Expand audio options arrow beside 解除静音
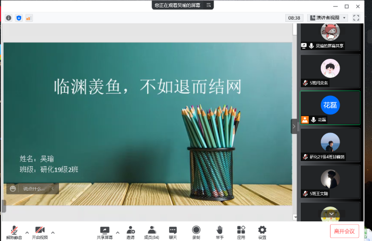 [x=27, y=232]
